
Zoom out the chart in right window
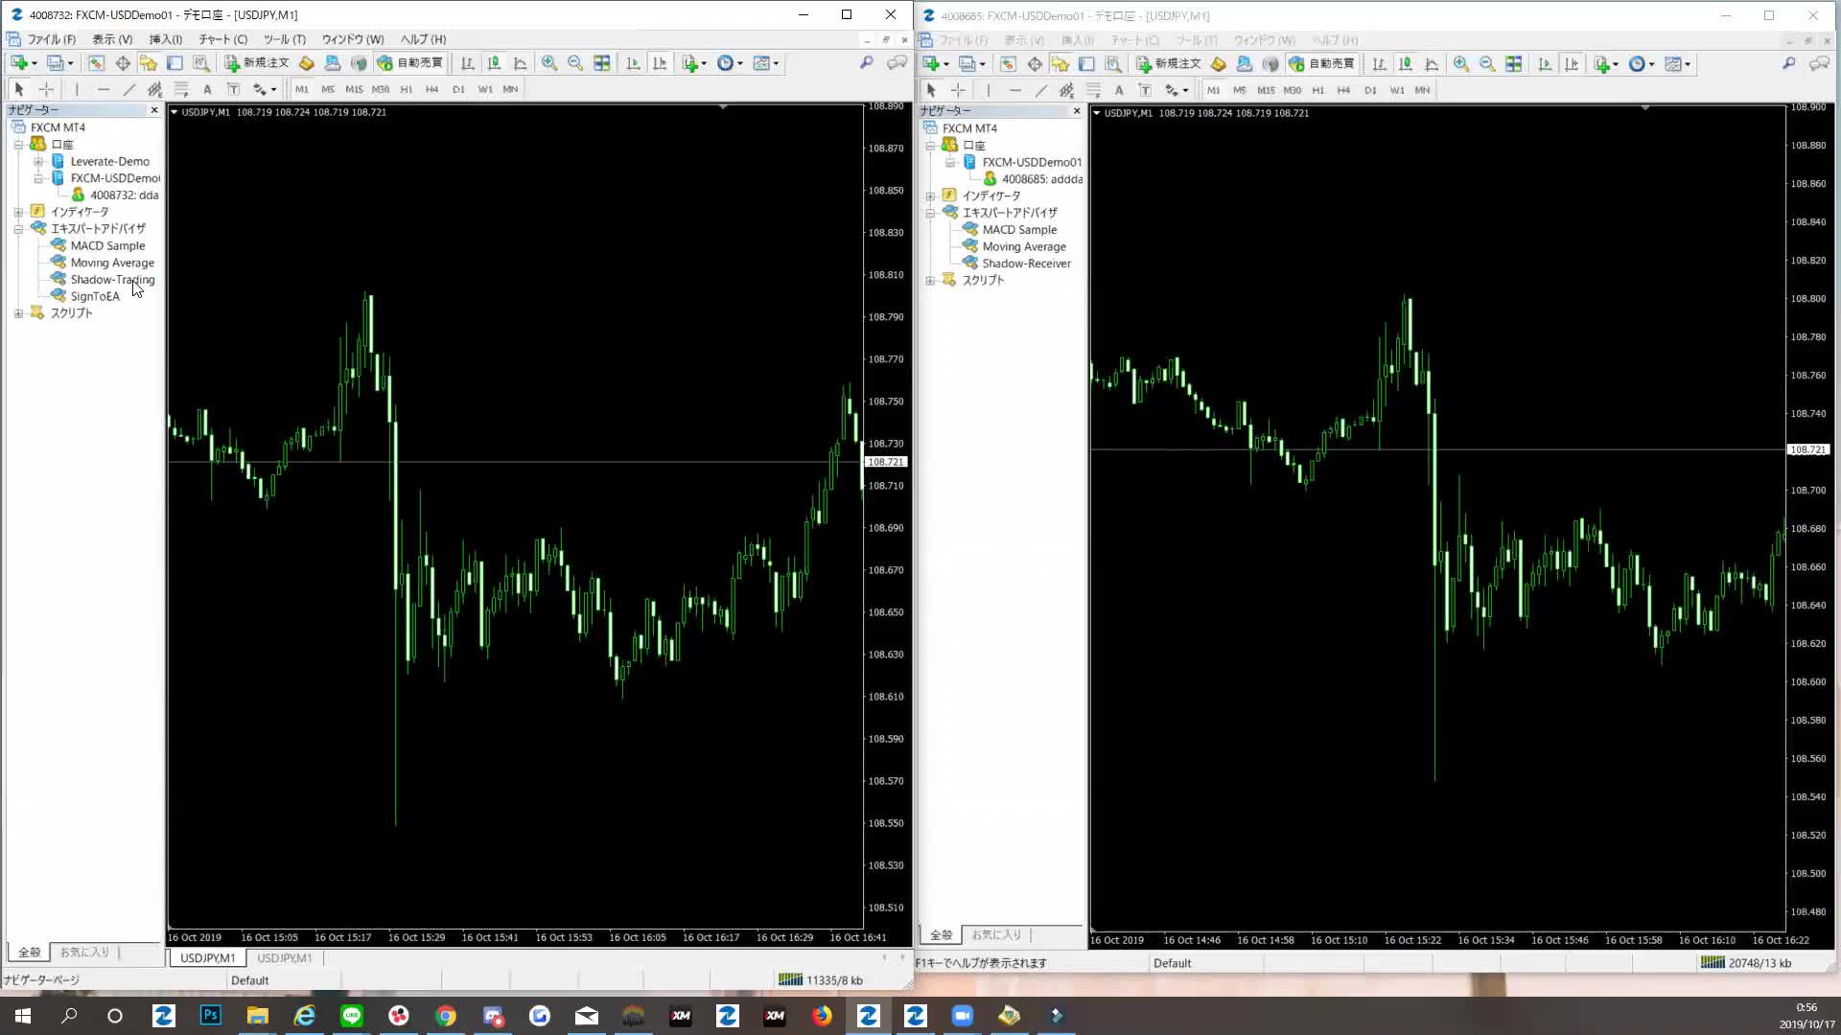[x=1487, y=64]
